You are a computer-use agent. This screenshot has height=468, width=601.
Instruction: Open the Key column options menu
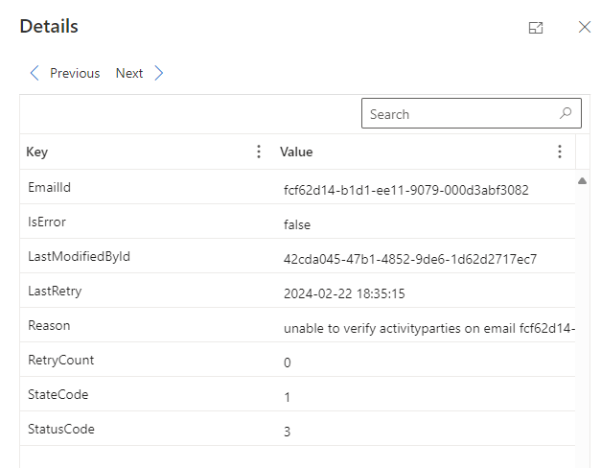[259, 152]
